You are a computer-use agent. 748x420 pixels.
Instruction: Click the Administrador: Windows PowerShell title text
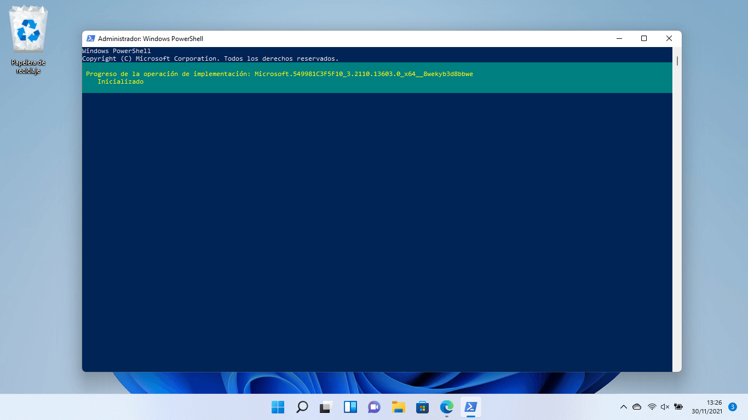pyautogui.click(x=151, y=39)
